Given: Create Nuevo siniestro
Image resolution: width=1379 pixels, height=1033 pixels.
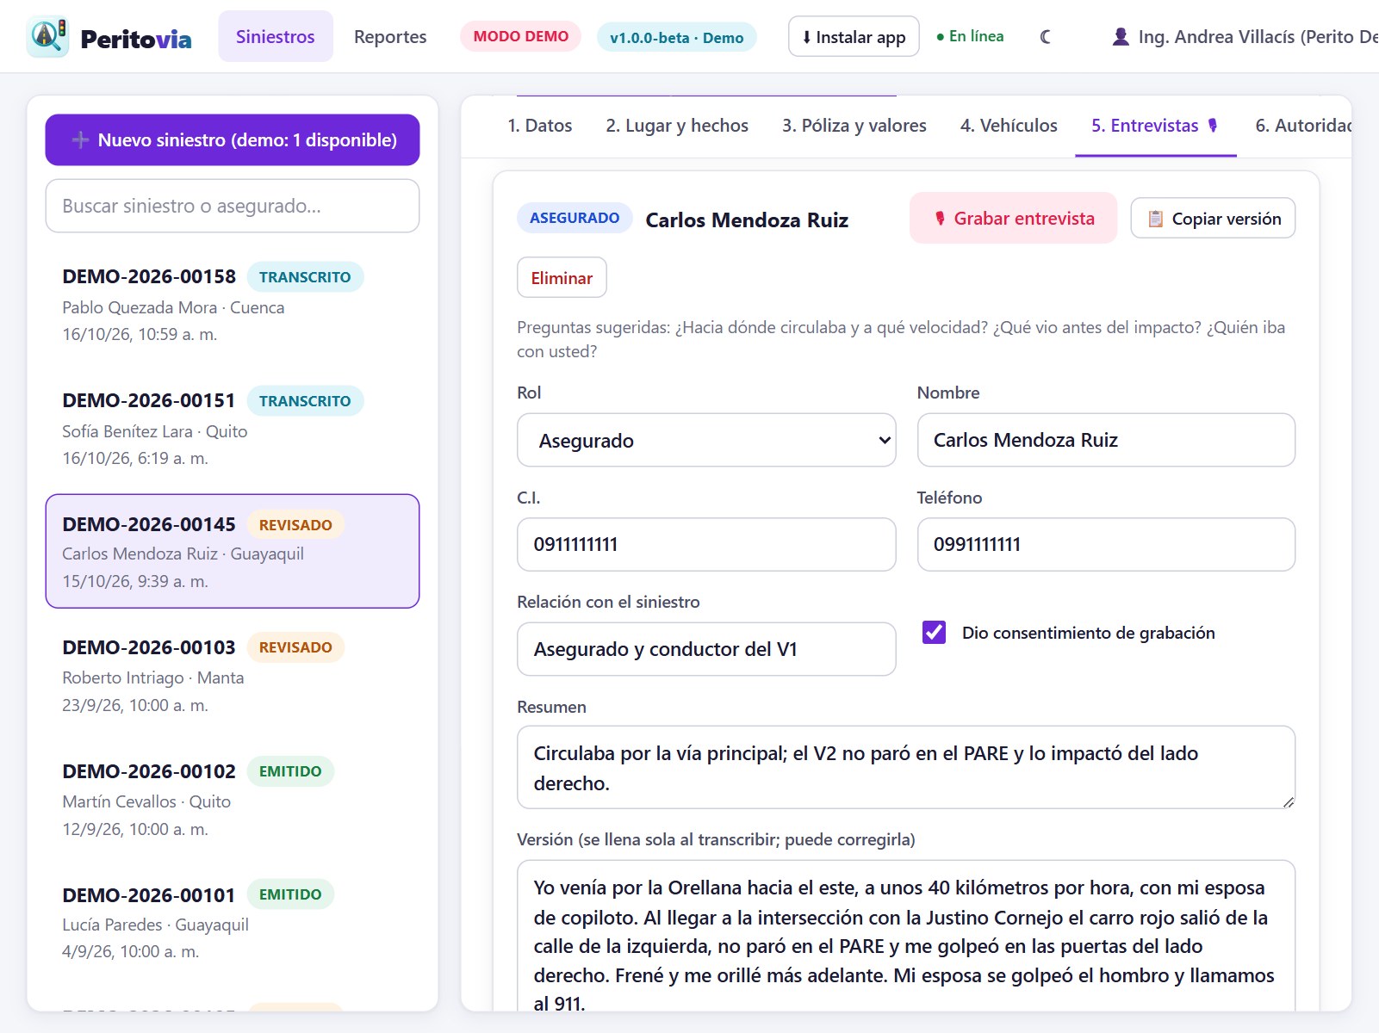Looking at the screenshot, I should tap(233, 139).
